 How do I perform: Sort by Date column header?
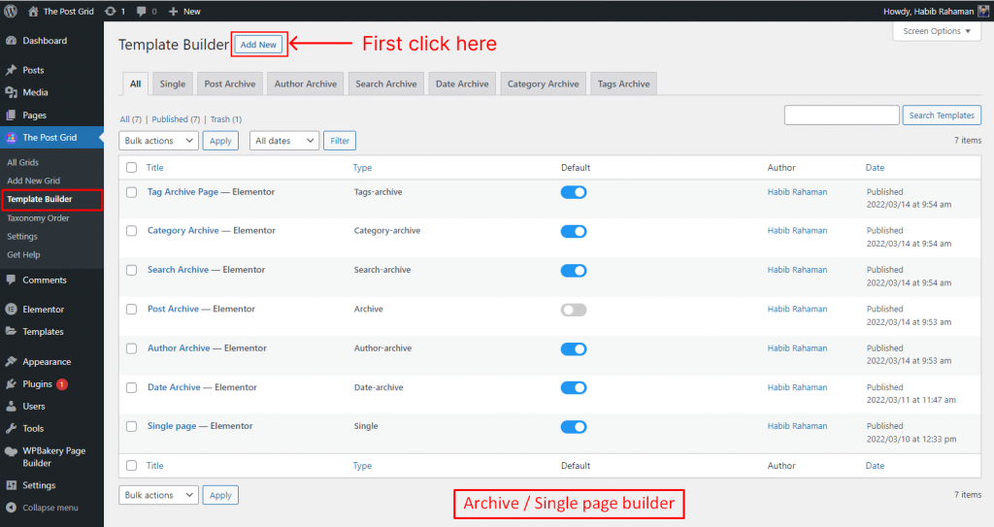[x=875, y=168]
